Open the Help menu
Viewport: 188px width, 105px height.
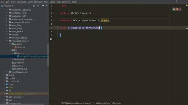[74, 2]
